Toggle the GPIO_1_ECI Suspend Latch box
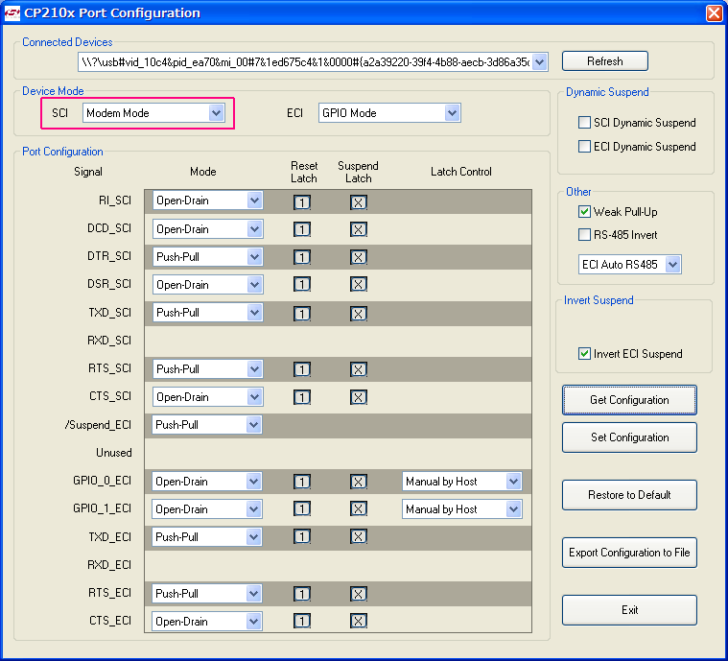728x661 pixels. click(x=359, y=508)
